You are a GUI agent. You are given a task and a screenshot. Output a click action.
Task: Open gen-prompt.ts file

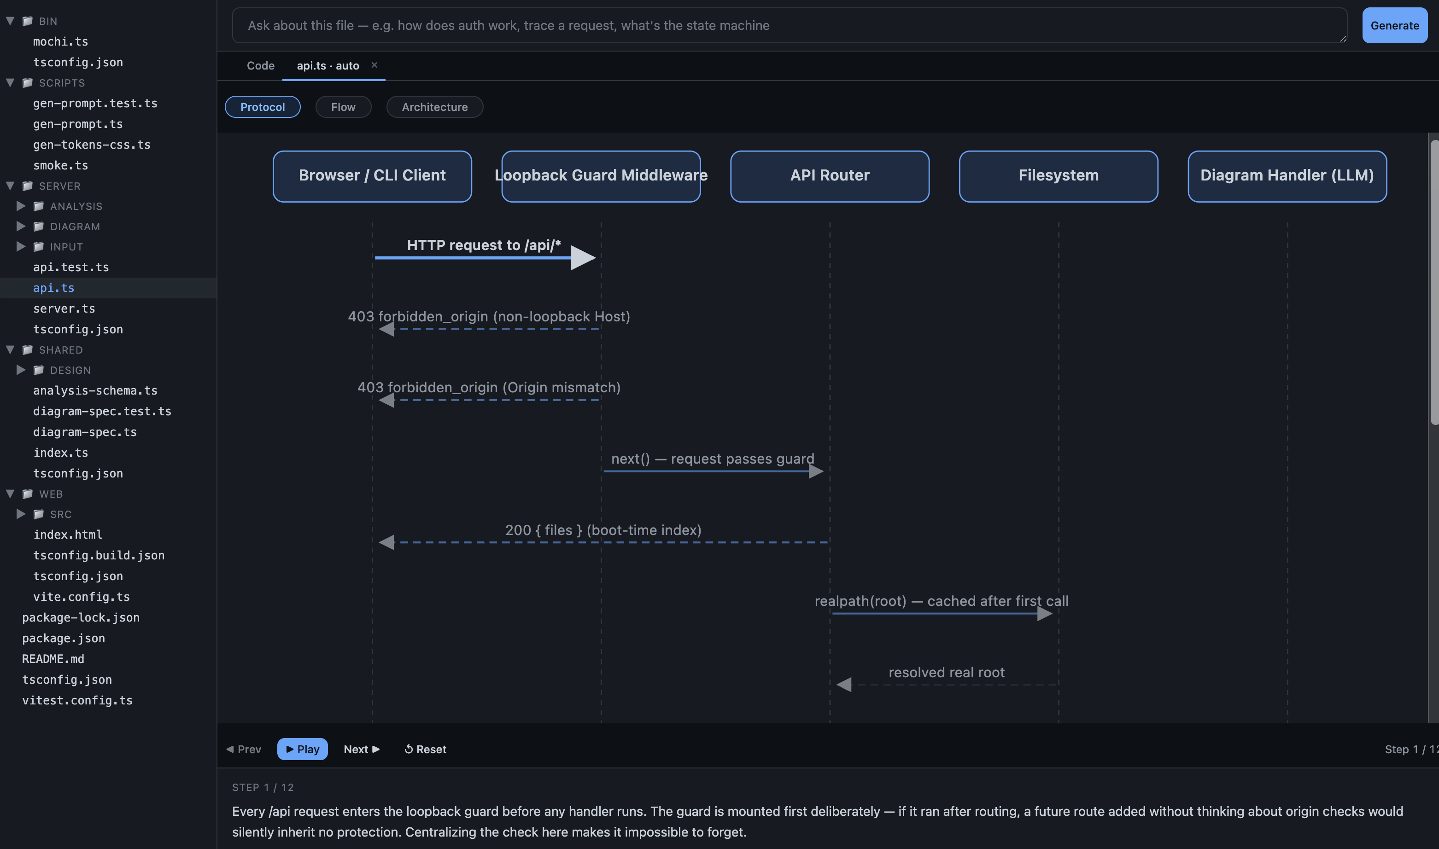click(x=78, y=123)
